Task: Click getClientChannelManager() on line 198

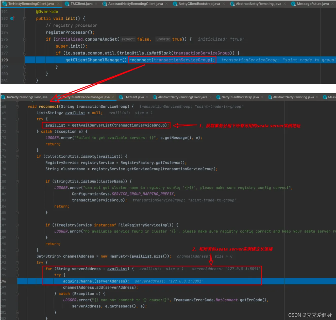Action: tap(96, 60)
